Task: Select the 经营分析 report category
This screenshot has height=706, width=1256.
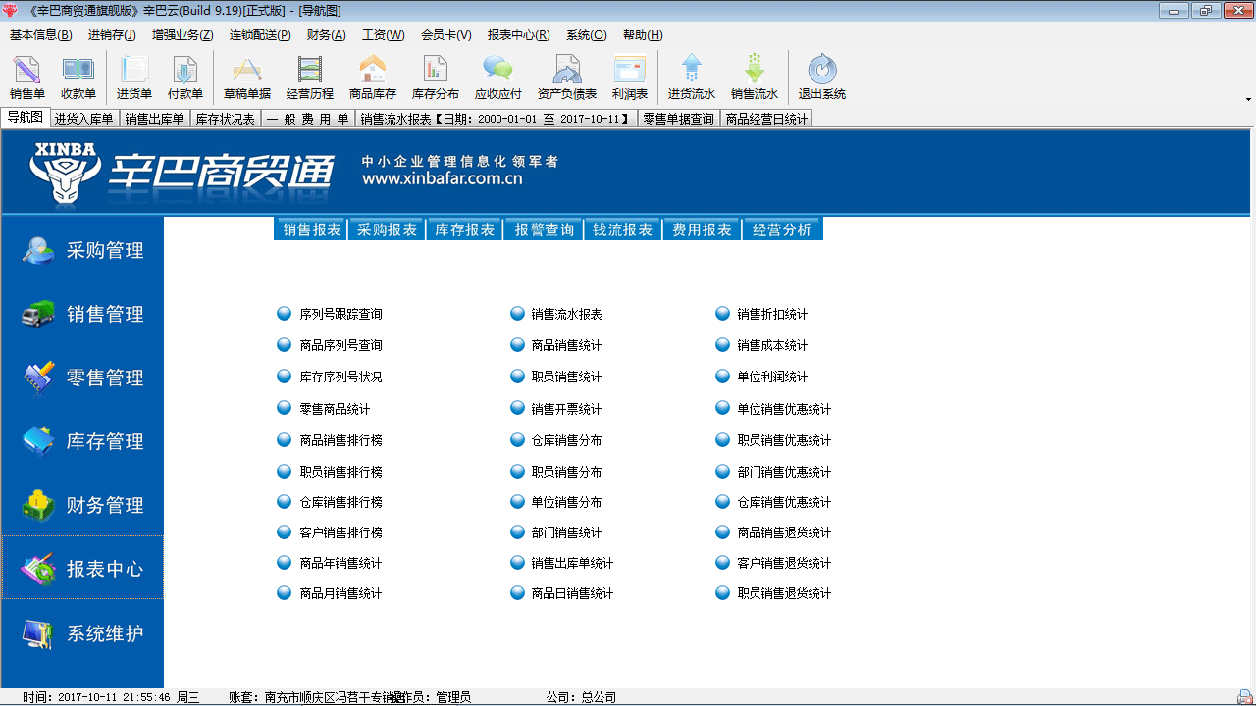Action: (x=782, y=229)
